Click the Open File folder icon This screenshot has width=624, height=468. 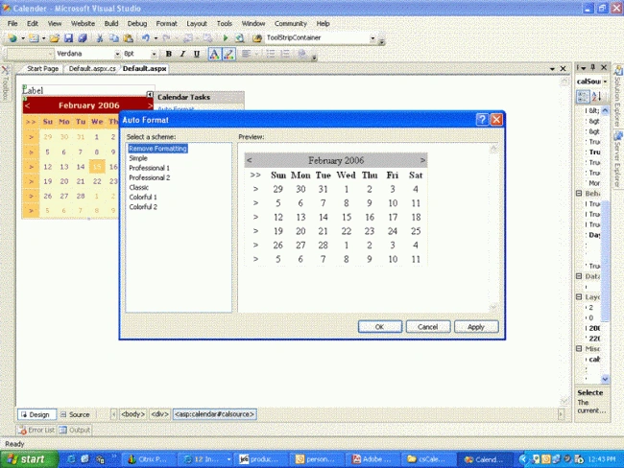click(55, 37)
